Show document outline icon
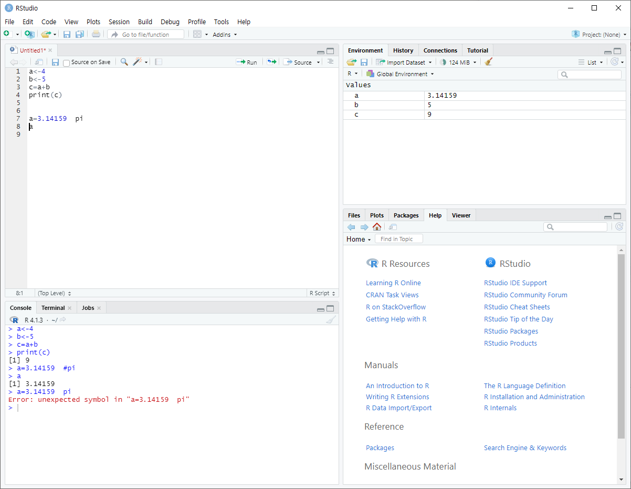Image resolution: width=631 pixels, height=489 pixels. point(330,62)
